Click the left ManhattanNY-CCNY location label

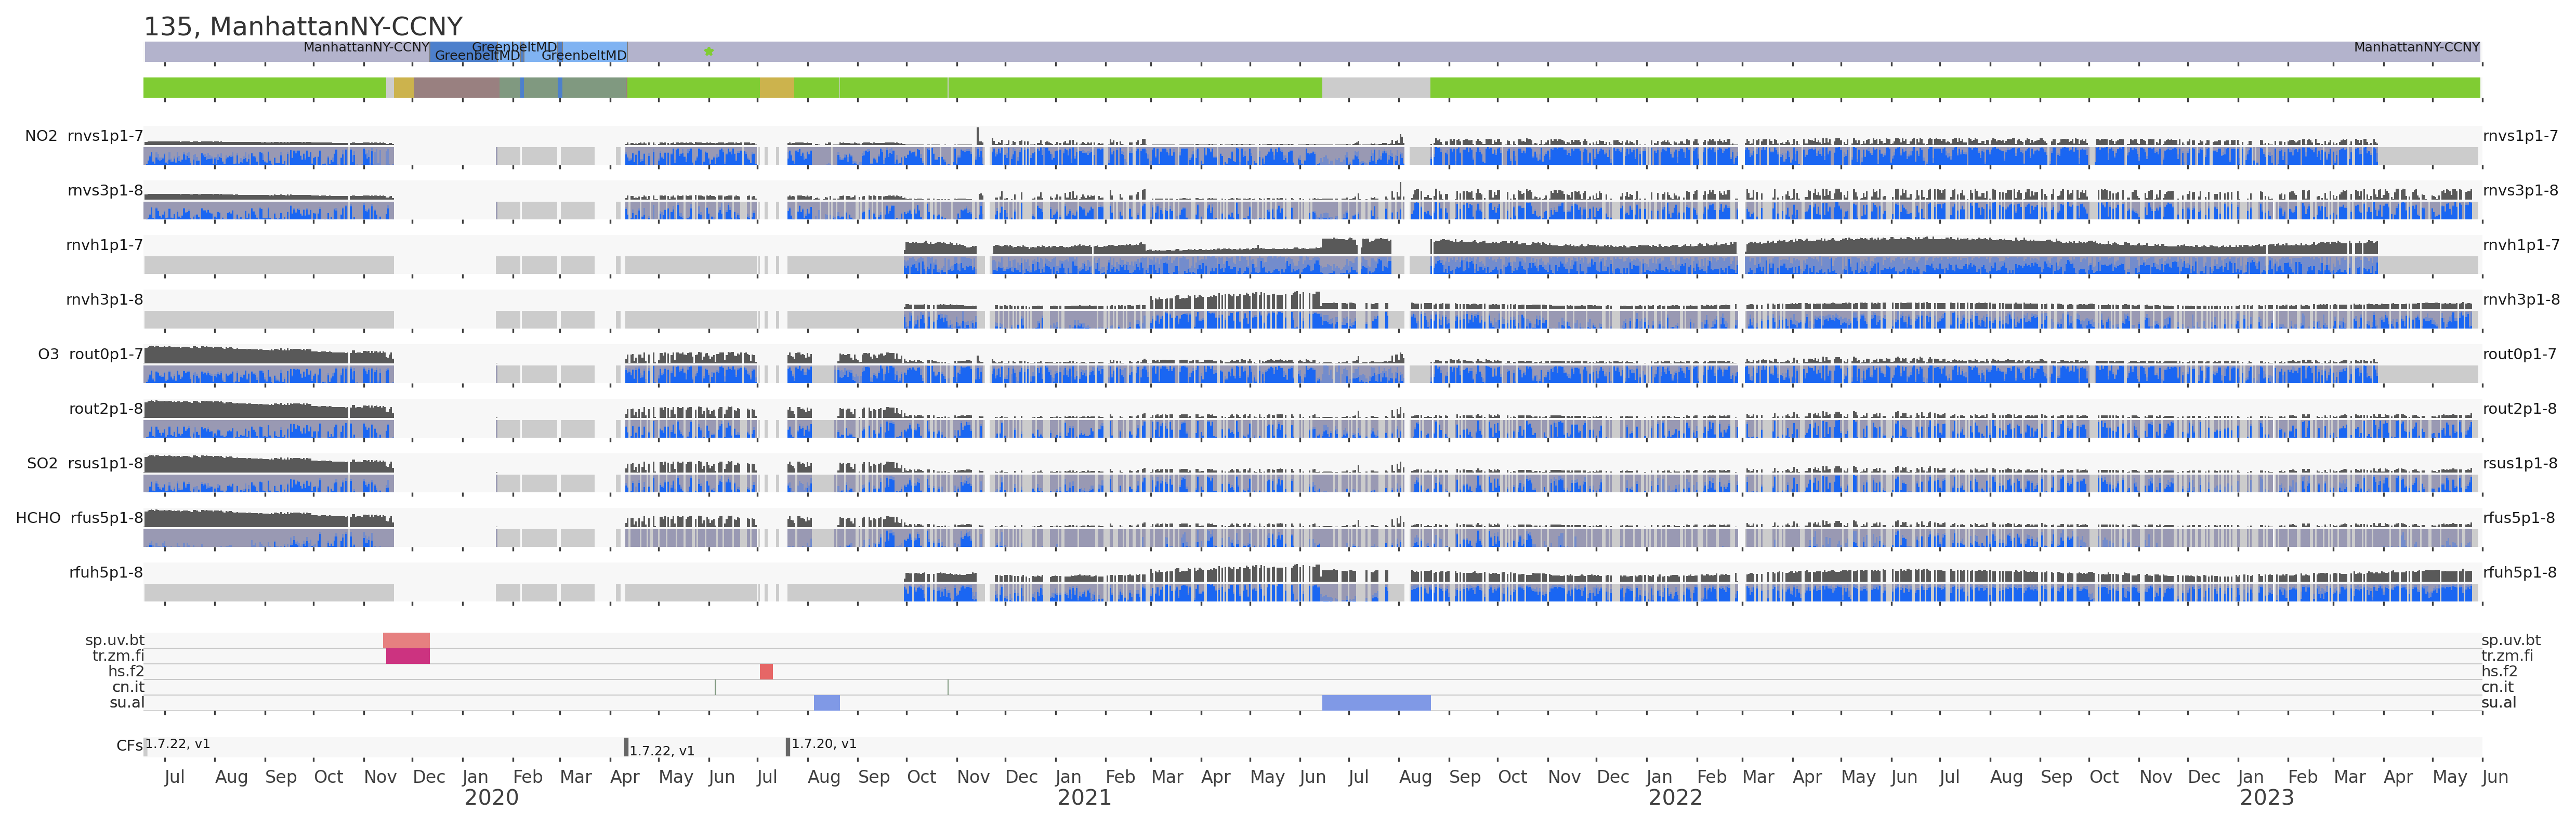pyautogui.click(x=366, y=47)
